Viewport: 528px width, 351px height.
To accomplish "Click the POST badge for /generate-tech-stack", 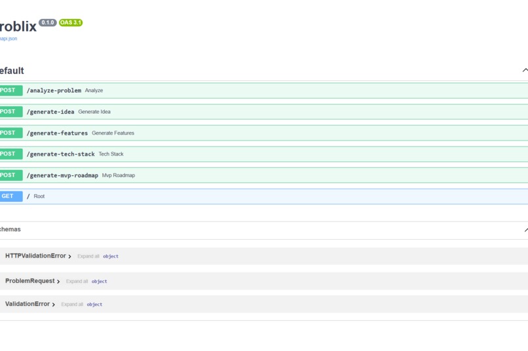I will (10, 154).
